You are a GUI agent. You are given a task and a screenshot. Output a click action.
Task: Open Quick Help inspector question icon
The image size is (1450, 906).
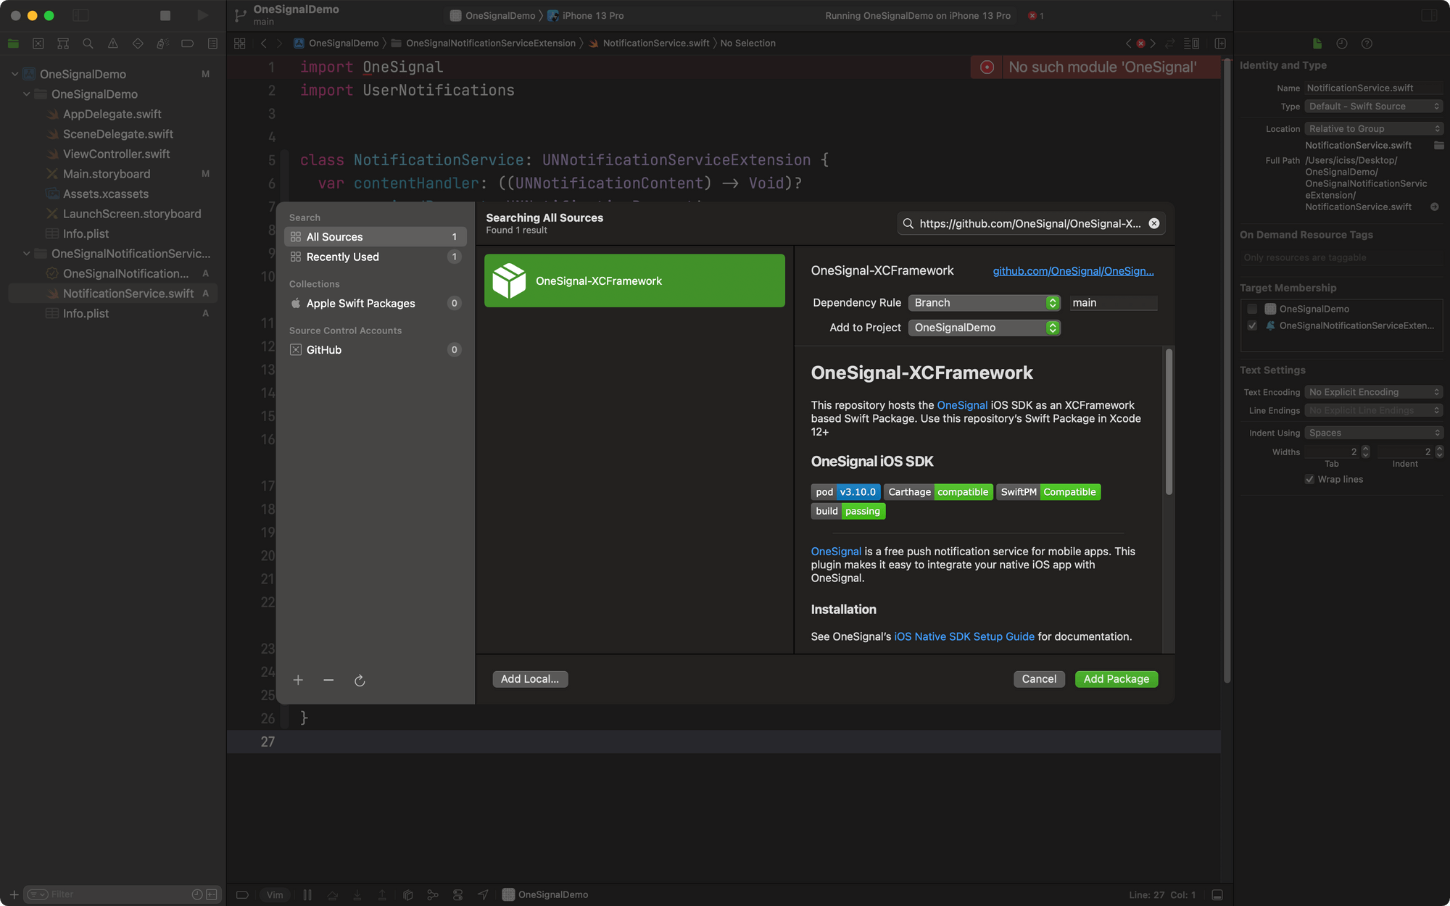[x=1367, y=43]
